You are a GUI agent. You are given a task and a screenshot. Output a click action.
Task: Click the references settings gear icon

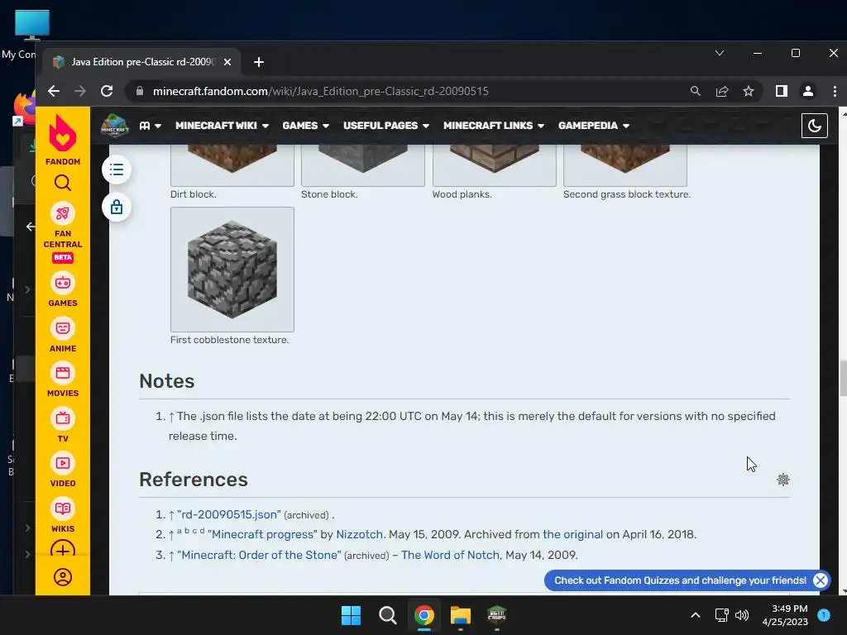pos(782,480)
